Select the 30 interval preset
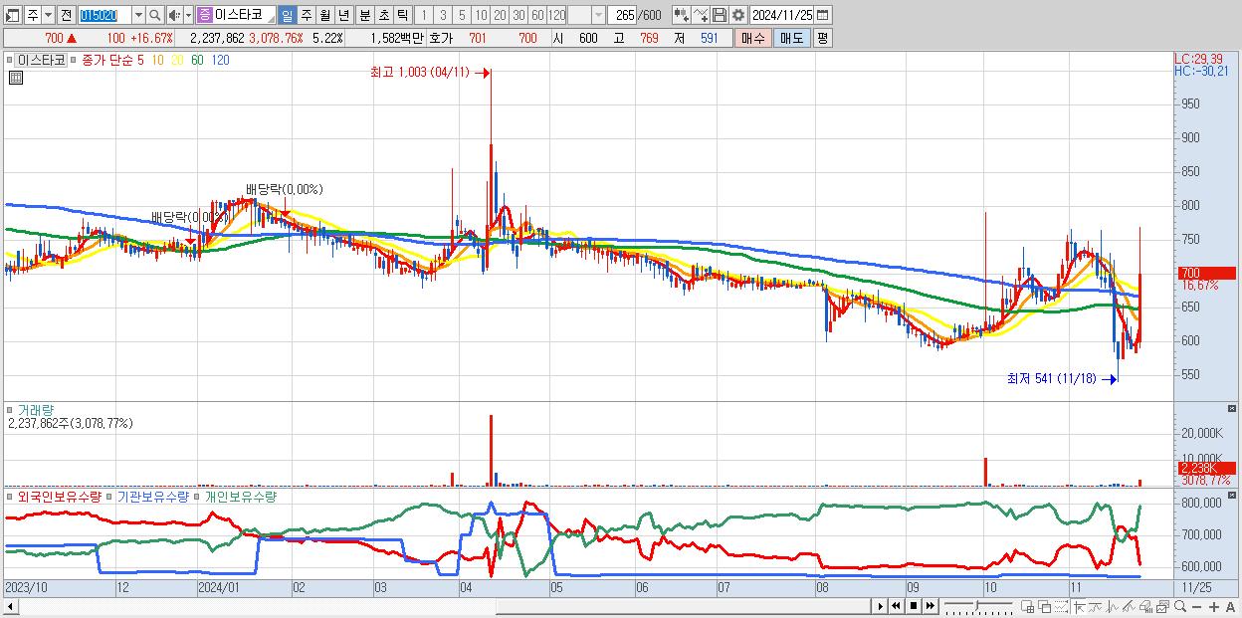Image resolution: width=1242 pixels, height=618 pixels. 518,15
